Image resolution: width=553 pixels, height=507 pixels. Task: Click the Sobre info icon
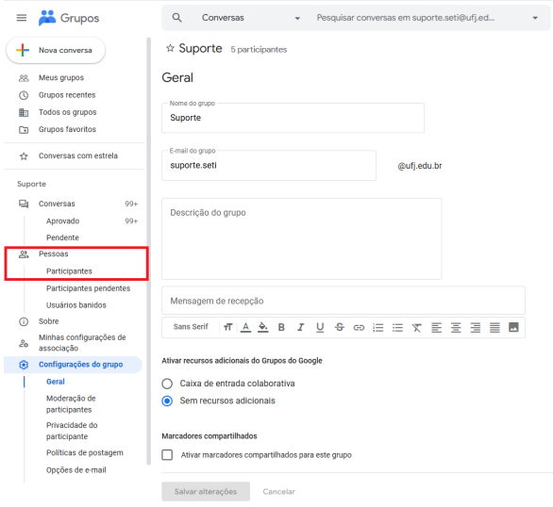click(24, 321)
